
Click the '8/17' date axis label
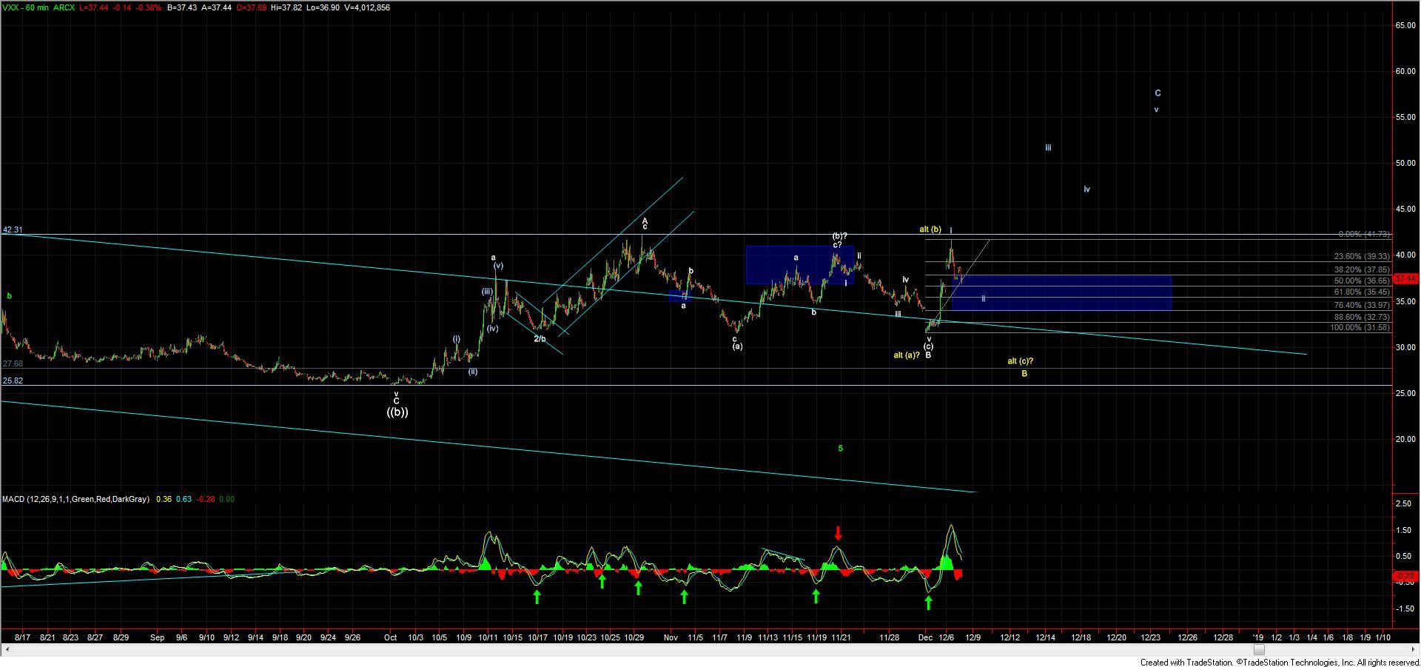click(x=22, y=637)
